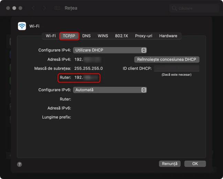Select the Hardware tab
The image size is (223, 179).
coord(168,36)
